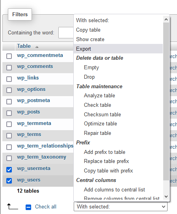Select Replace table prefix
Screen dimensions: 177x214
coord(118,161)
